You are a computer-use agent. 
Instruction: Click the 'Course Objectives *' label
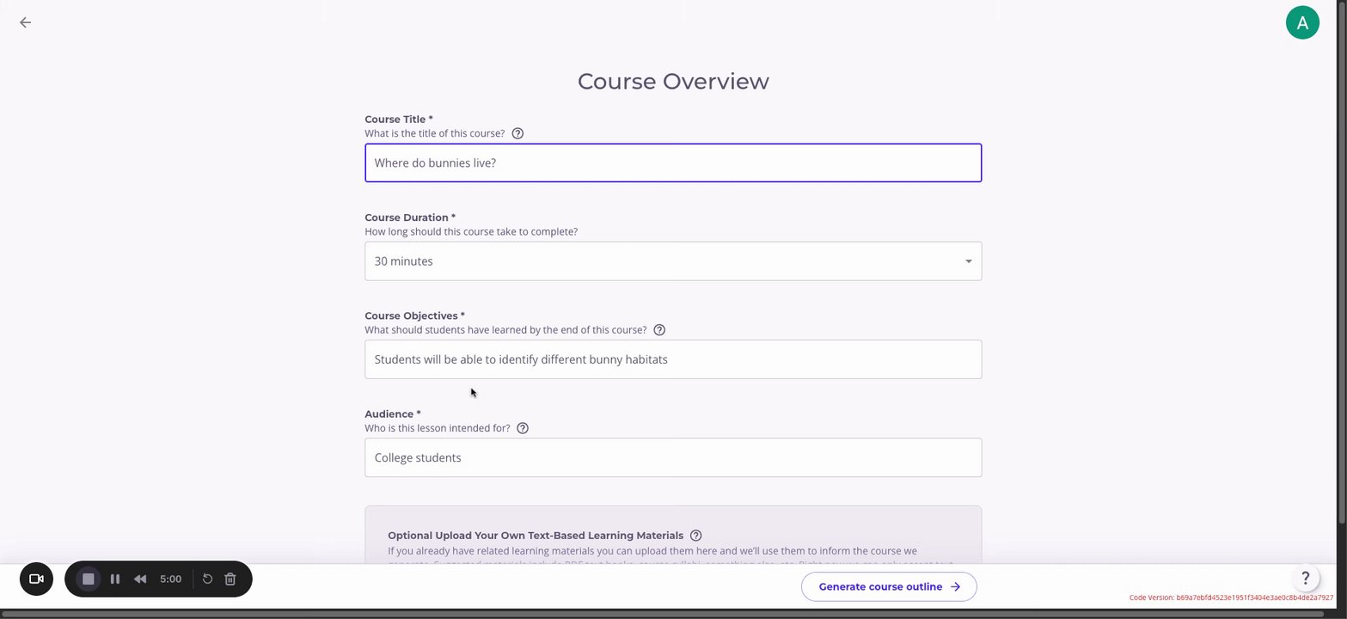[x=414, y=316]
